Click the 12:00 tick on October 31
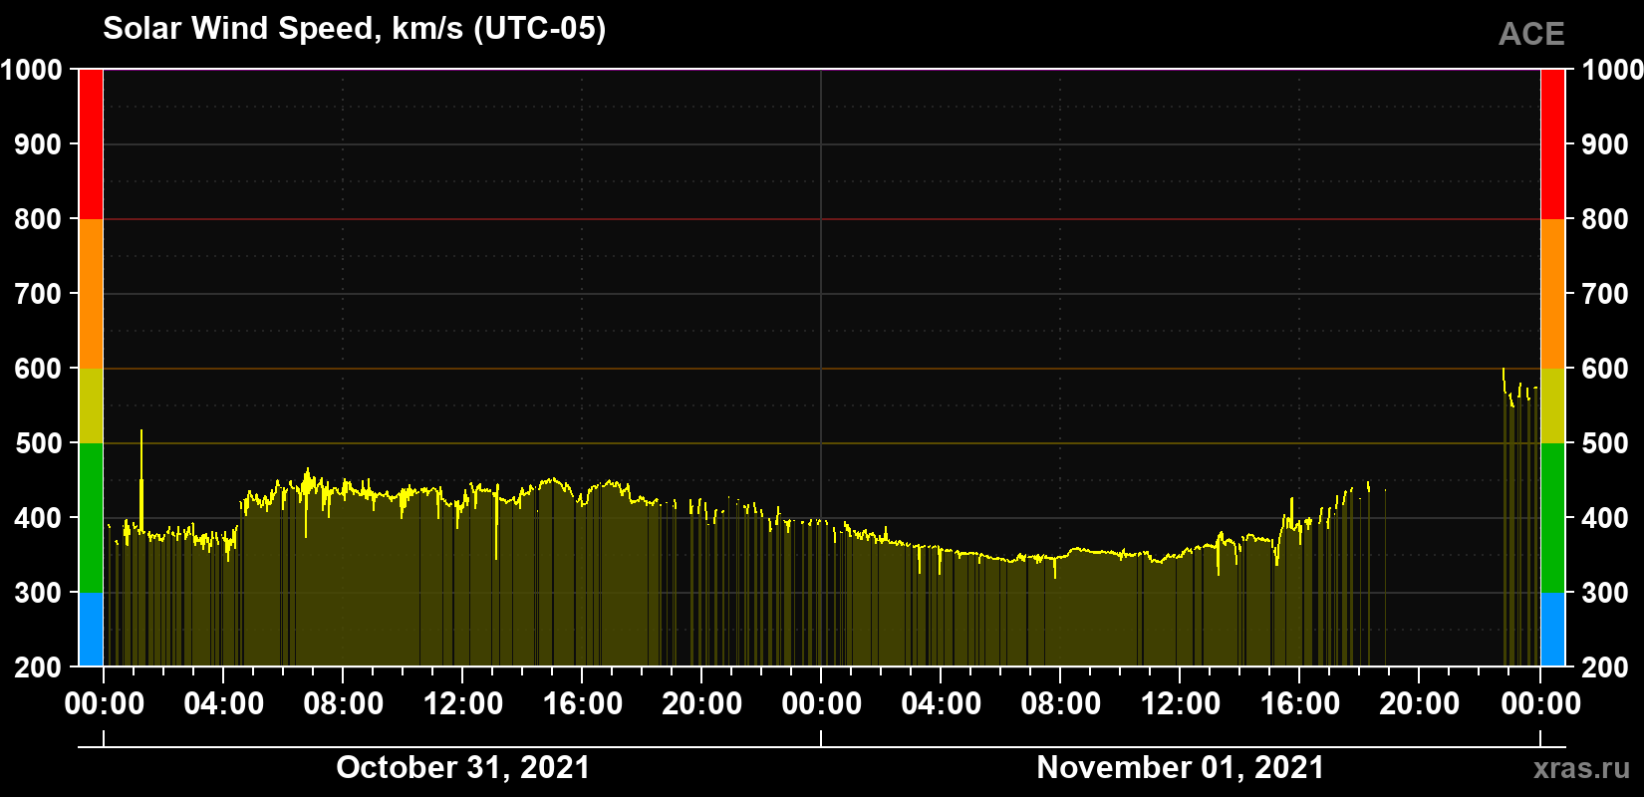The width and height of the screenshot is (1644, 797). point(462,703)
